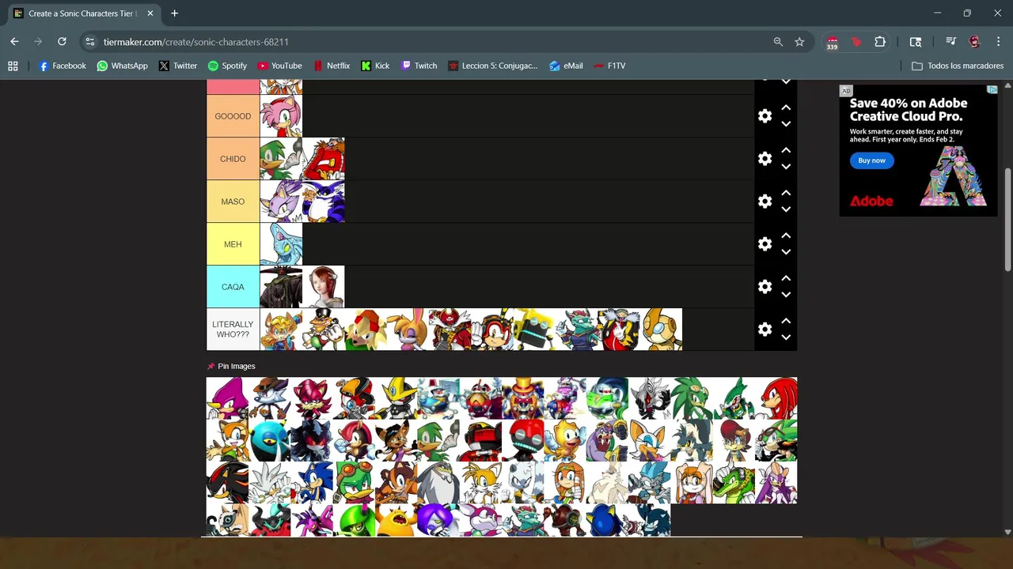Select the GOOOOD tier color label
This screenshot has height=569, width=1013.
(233, 116)
